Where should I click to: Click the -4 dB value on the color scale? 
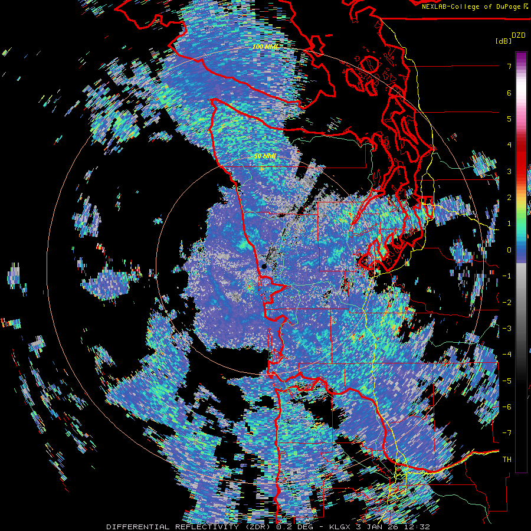(507, 355)
